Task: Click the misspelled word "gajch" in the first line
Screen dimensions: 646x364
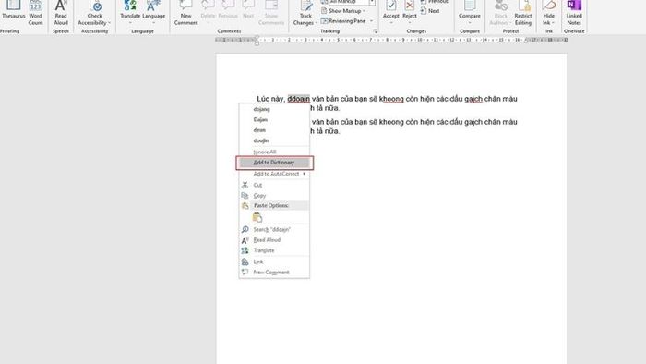Action: (x=473, y=99)
